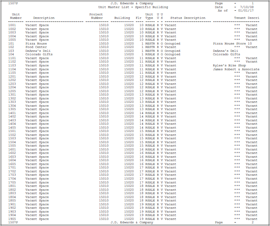Select unit number 1501
270x226 pixels.
pyautogui.click(x=12, y=131)
